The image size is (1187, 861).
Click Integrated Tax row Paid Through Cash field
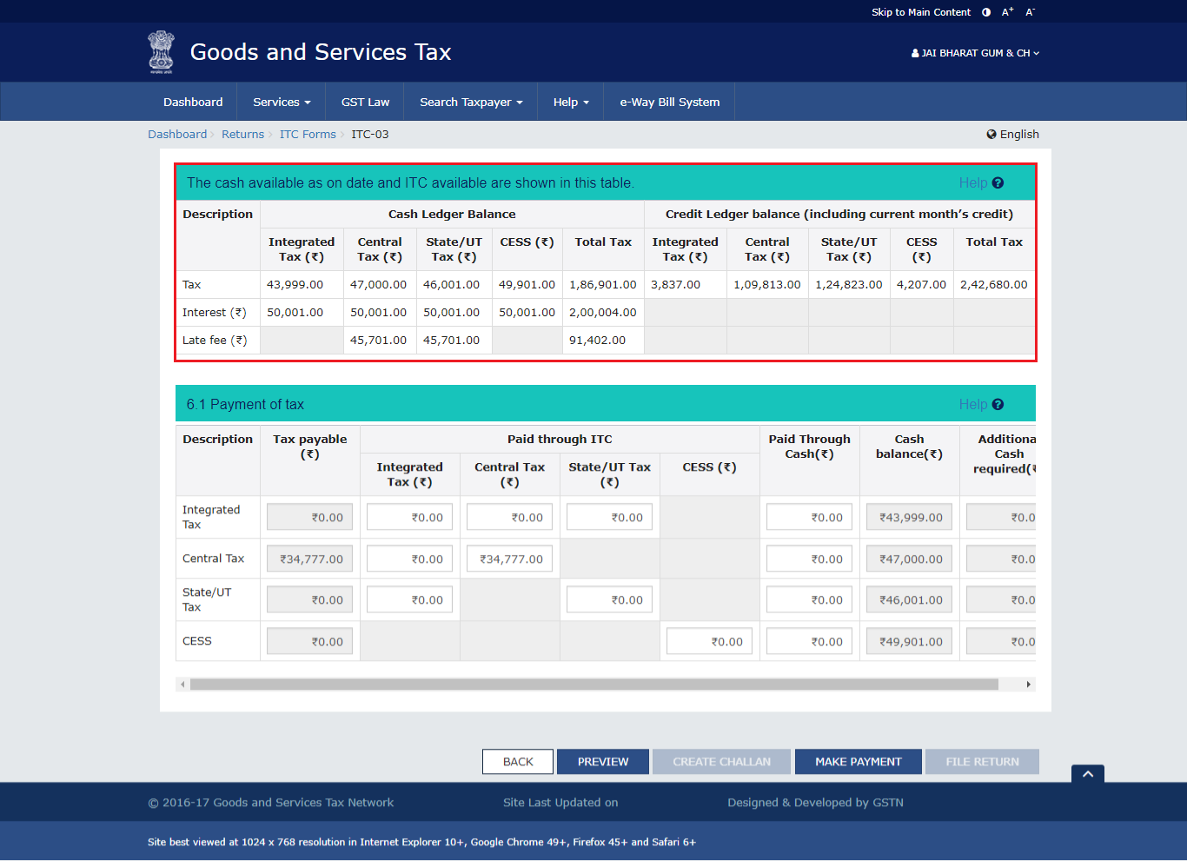click(x=809, y=518)
